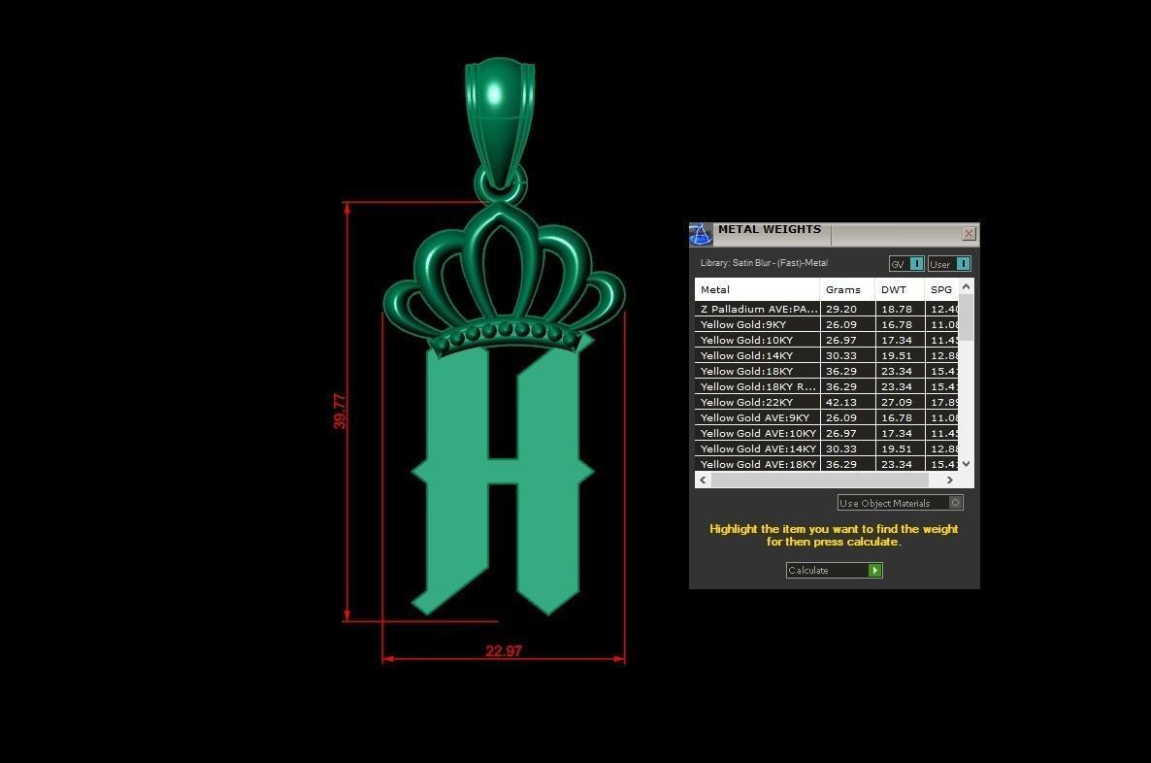Select the Yellow Gold AVE:18KY row
Screen dimensions: 1151x763
click(827, 463)
